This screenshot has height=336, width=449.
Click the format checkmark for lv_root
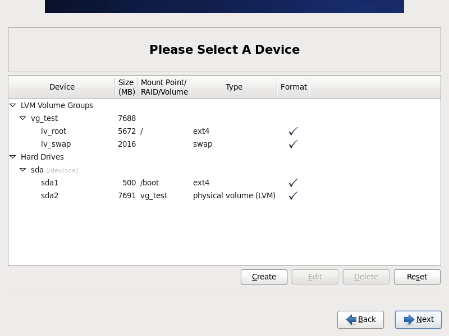pyautogui.click(x=293, y=131)
